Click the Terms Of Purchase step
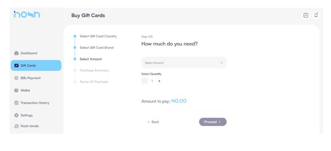This screenshot has width=331, height=151. pyautogui.click(x=94, y=82)
